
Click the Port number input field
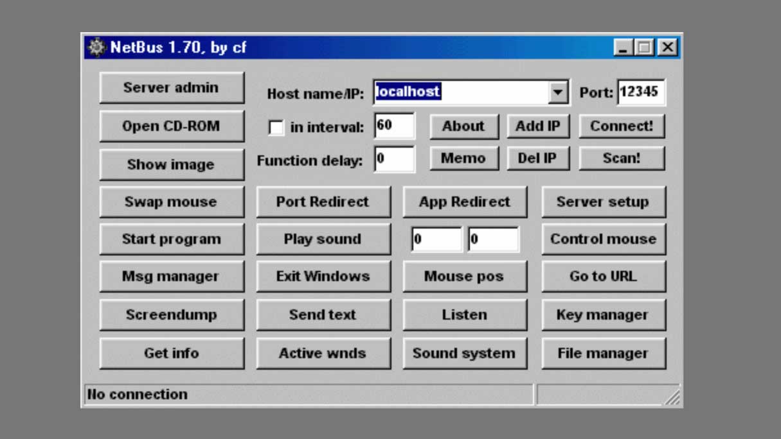point(641,92)
